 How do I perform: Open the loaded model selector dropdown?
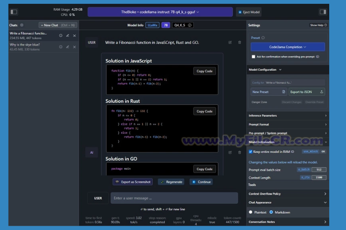point(160,12)
